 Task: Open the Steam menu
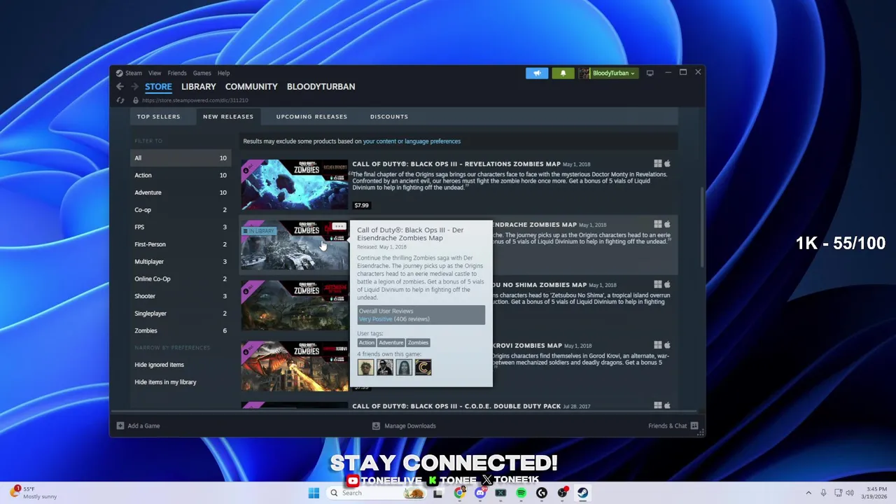133,73
